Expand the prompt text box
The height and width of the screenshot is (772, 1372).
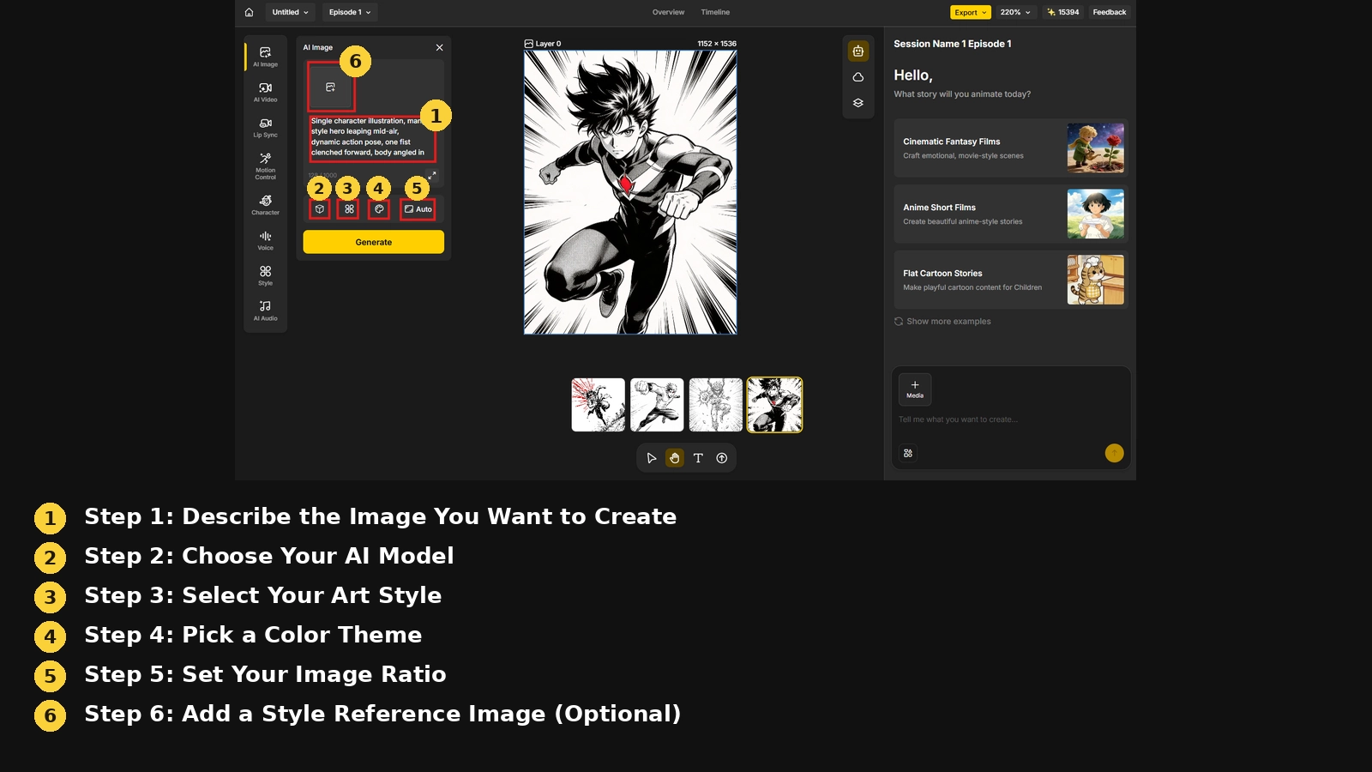pyautogui.click(x=432, y=175)
